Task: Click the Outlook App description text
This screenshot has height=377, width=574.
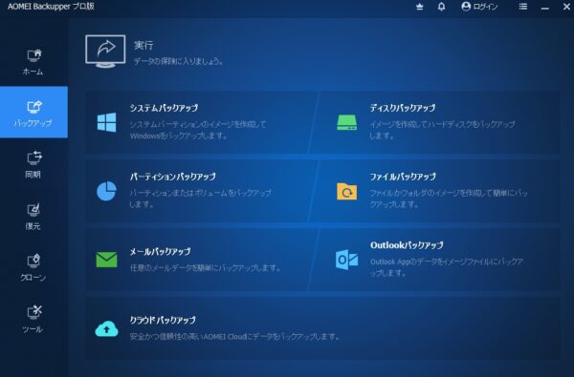Action: [447, 267]
